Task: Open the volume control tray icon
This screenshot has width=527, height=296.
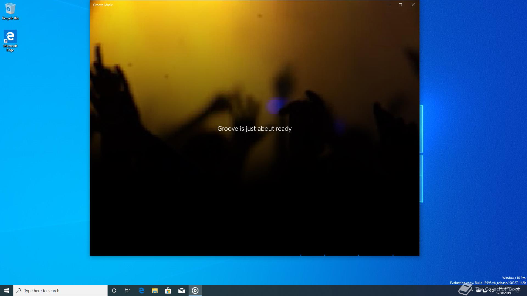Action: pyautogui.click(x=492, y=291)
